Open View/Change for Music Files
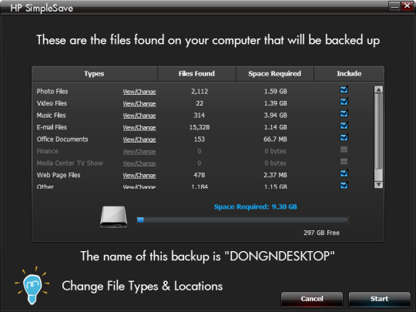The width and height of the screenshot is (416, 312). tap(139, 116)
